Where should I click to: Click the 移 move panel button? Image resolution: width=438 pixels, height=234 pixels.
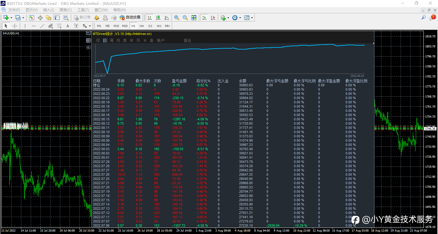pyautogui.click(x=88, y=40)
